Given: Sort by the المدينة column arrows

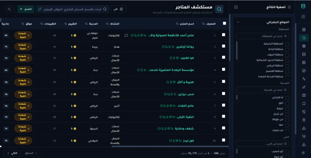Looking at the screenshot, I should [x=86, y=24].
